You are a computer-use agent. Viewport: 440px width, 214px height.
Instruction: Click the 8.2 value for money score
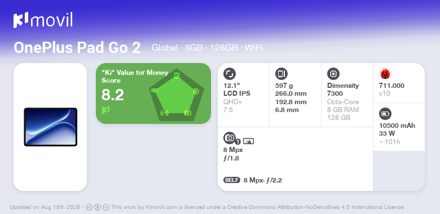112,95
